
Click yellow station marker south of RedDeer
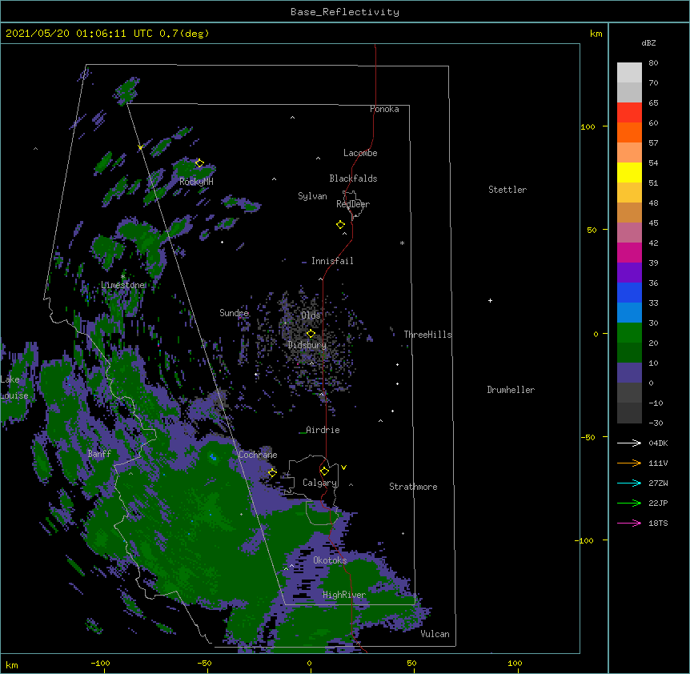[340, 225]
